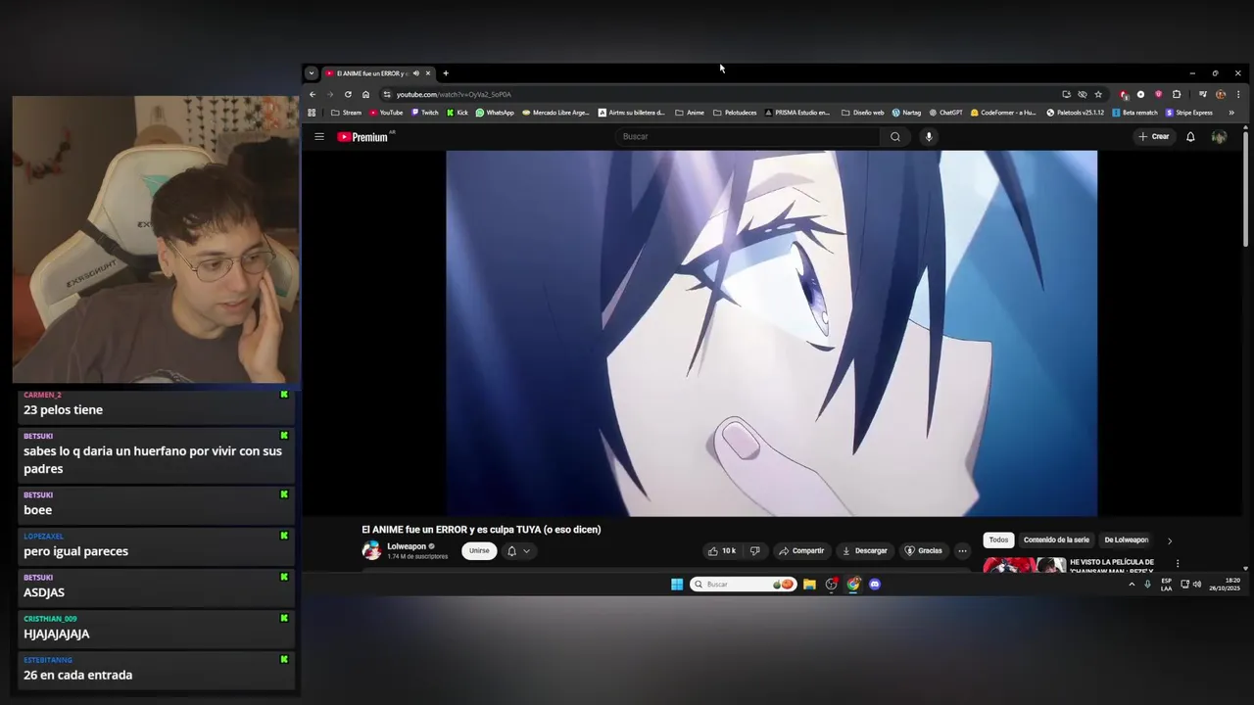Open the Anime bookmarks folder
1254x705 pixels.
click(690, 113)
